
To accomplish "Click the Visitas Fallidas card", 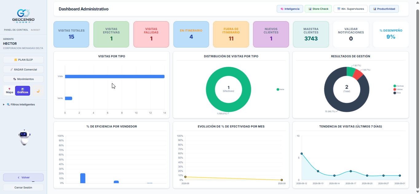I will click(151, 34).
